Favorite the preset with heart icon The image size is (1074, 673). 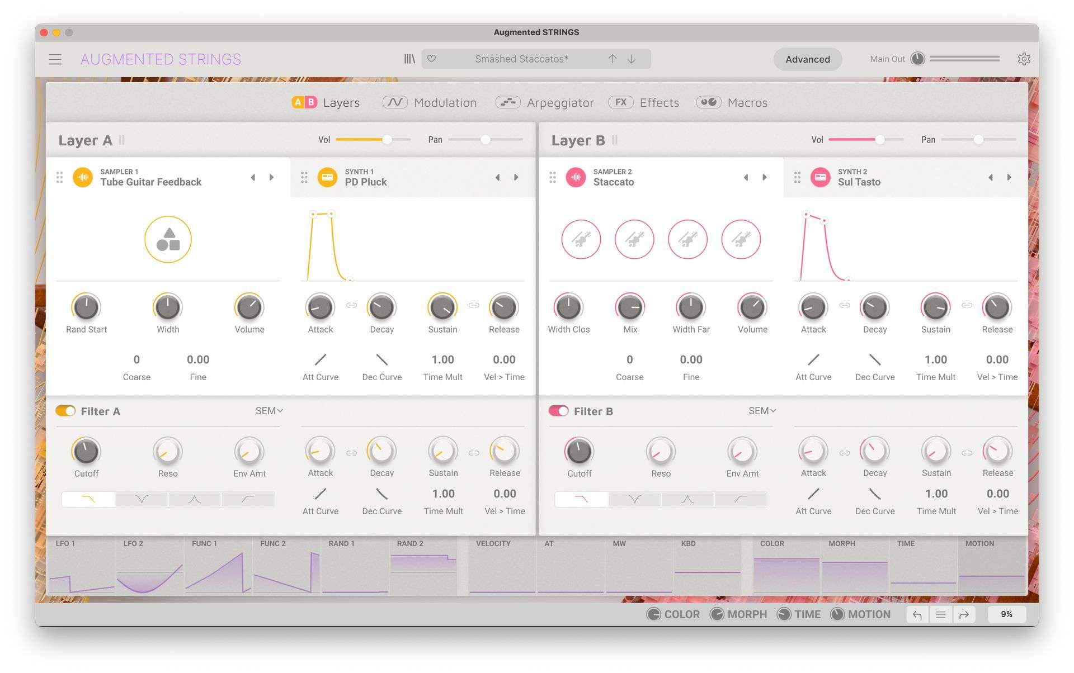[x=432, y=59]
